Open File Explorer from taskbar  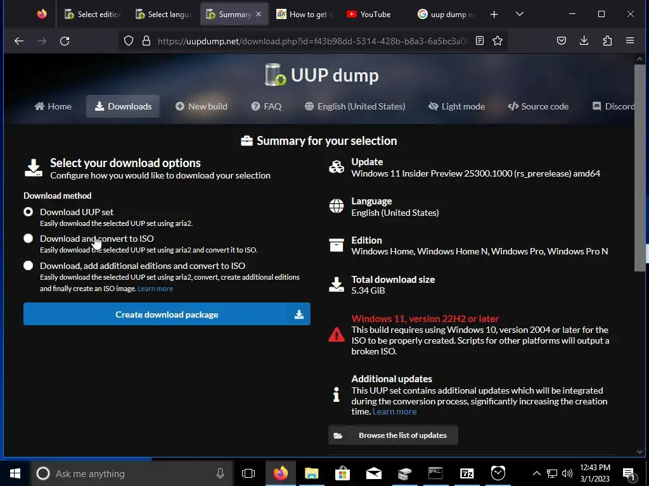tap(312, 473)
